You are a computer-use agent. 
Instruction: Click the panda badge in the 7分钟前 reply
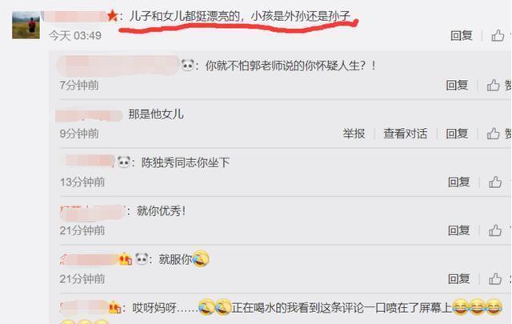(x=188, y=66)
